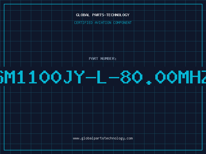Click the 'GLOBAL PARTS-TECHNOLOGY' heading
Image resolution: width=206 pixels, height=154 pixels.
(x=103, y=15)
